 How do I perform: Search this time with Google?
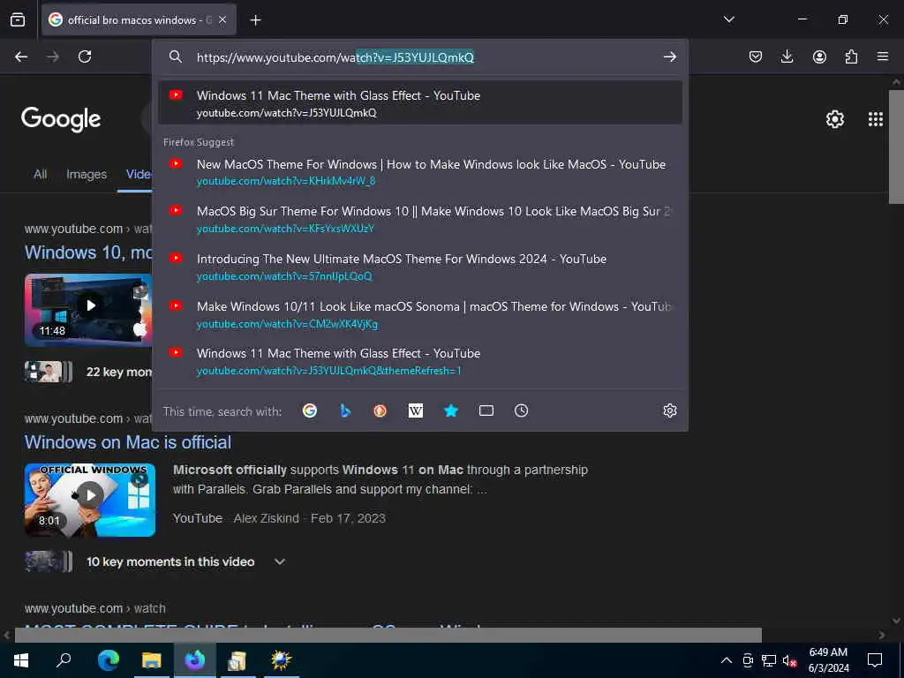[x=310, y=411]
